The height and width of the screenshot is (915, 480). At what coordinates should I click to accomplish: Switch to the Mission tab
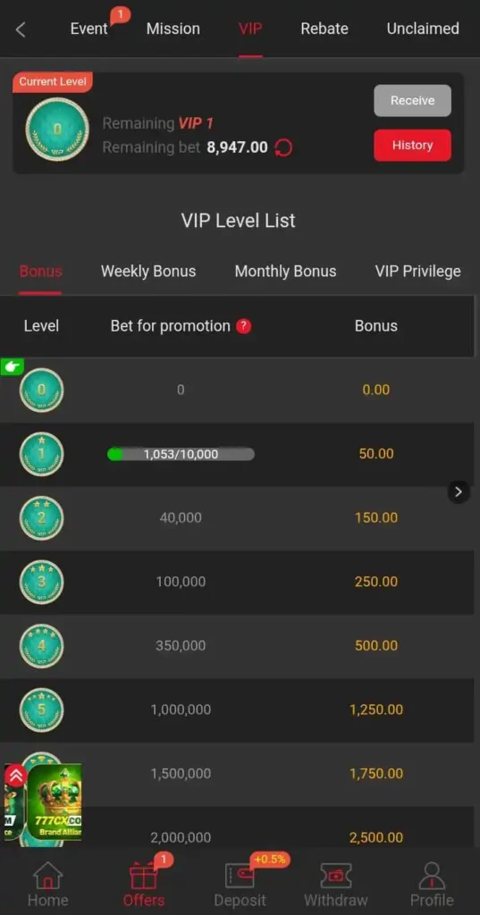tap(173, 29)
